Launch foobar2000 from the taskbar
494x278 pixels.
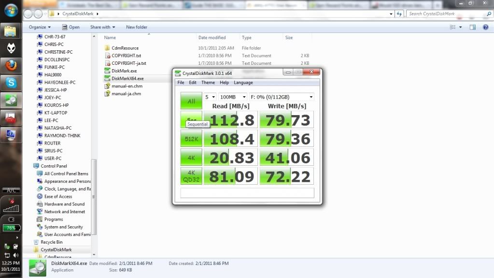[x=11, y=48]
